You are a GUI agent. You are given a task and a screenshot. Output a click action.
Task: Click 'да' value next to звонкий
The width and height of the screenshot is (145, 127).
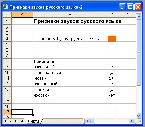[x=112, y=89]
